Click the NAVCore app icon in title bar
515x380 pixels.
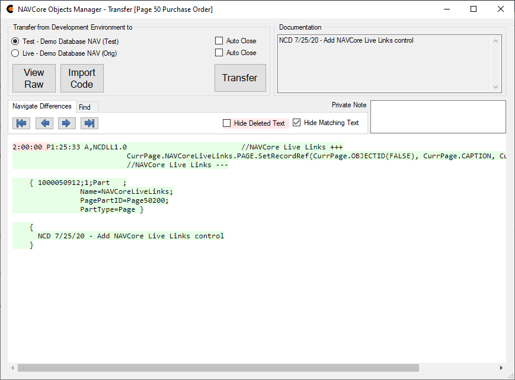pyautogui.click(x=10, y=9)
